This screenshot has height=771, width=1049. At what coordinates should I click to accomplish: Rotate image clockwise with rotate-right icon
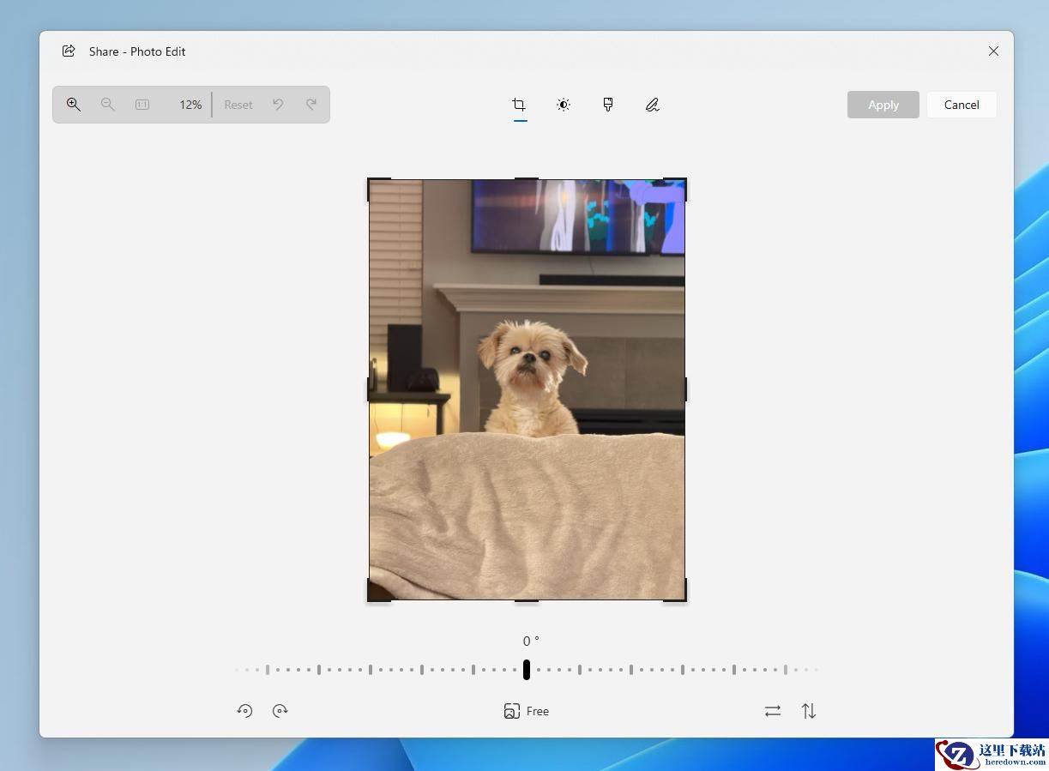click(280, 711)
